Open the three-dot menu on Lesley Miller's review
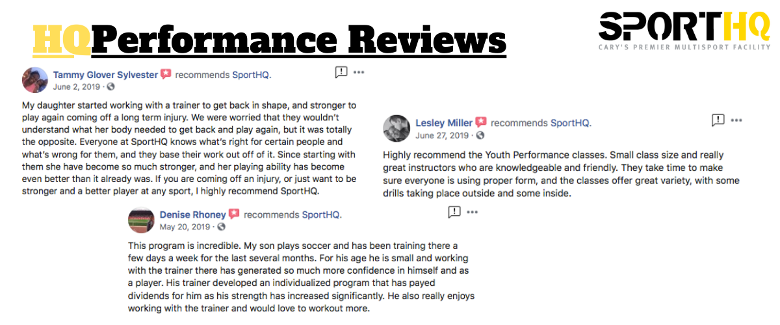The image size is (780, 325). pos(736,120)
